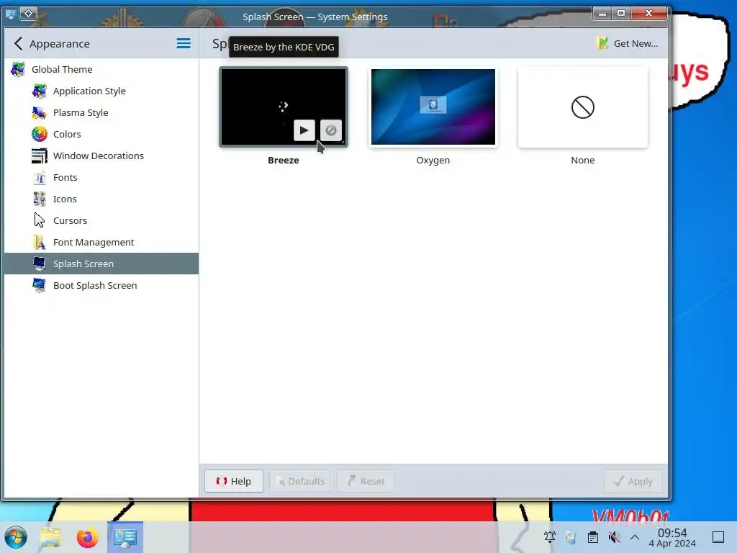Expand hidden system tray icons arrow

(x=635, y=537)
